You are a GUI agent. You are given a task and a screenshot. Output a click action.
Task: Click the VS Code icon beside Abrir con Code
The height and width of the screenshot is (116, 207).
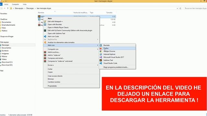coord(45,36)
